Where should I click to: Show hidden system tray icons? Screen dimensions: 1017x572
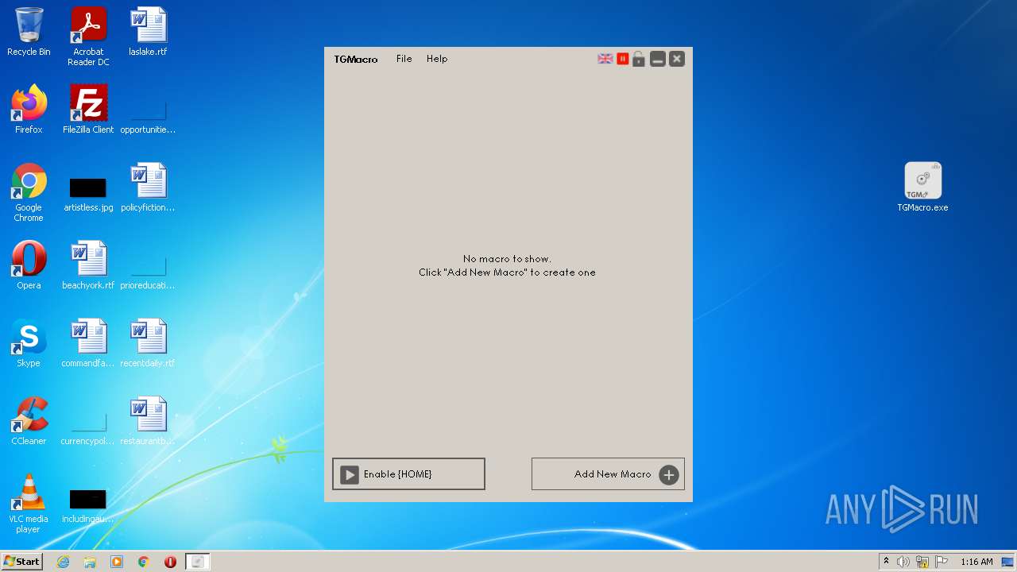tap(886, 562)
